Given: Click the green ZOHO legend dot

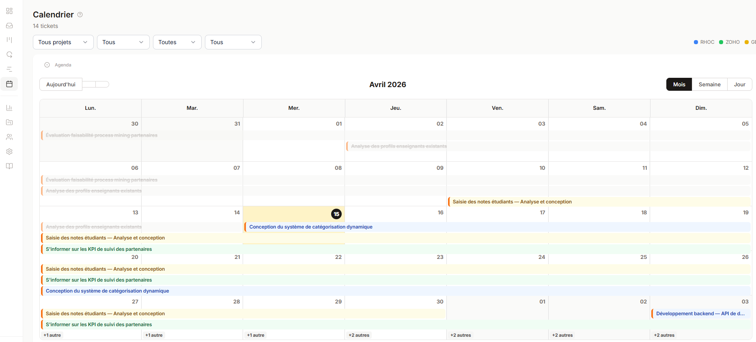Looking at the screenshot, I should [721, 42].
